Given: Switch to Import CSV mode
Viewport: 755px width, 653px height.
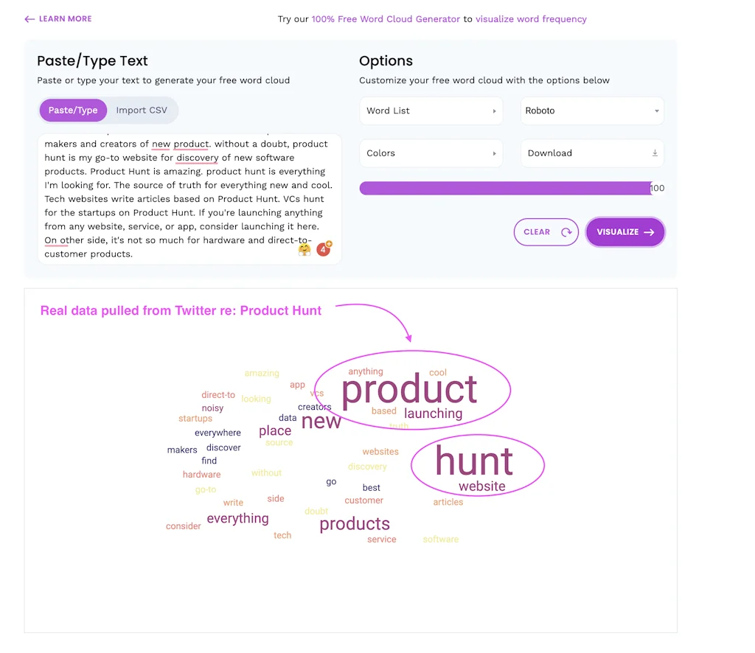Looking at the screenshot, I should click(142, 111).
